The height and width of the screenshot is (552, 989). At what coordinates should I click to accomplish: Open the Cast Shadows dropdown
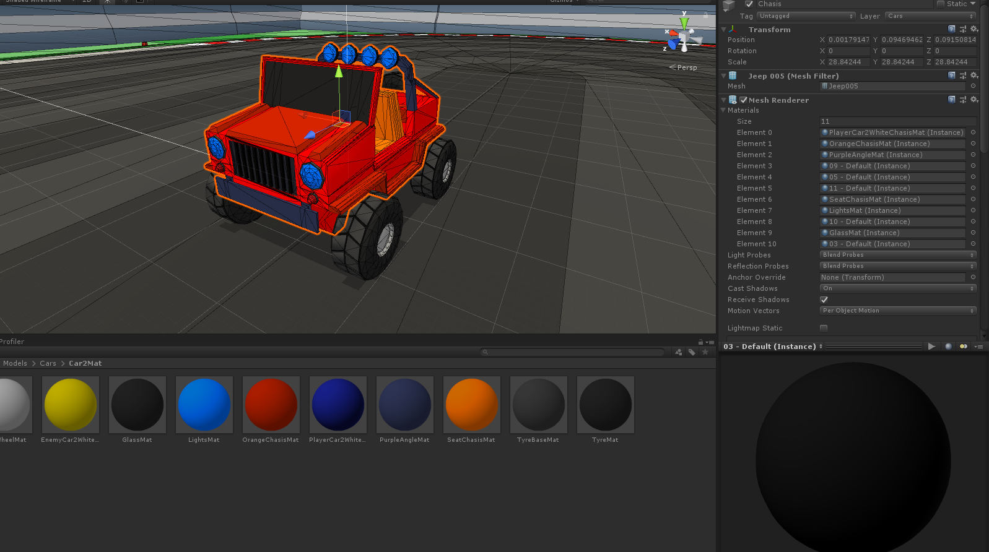[x=898, y=288]
